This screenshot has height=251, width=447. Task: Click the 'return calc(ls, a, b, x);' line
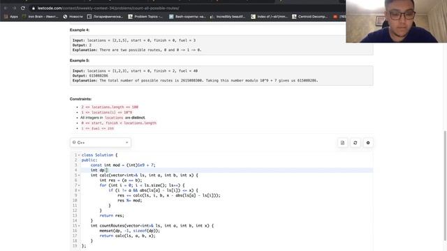point(127,236)
